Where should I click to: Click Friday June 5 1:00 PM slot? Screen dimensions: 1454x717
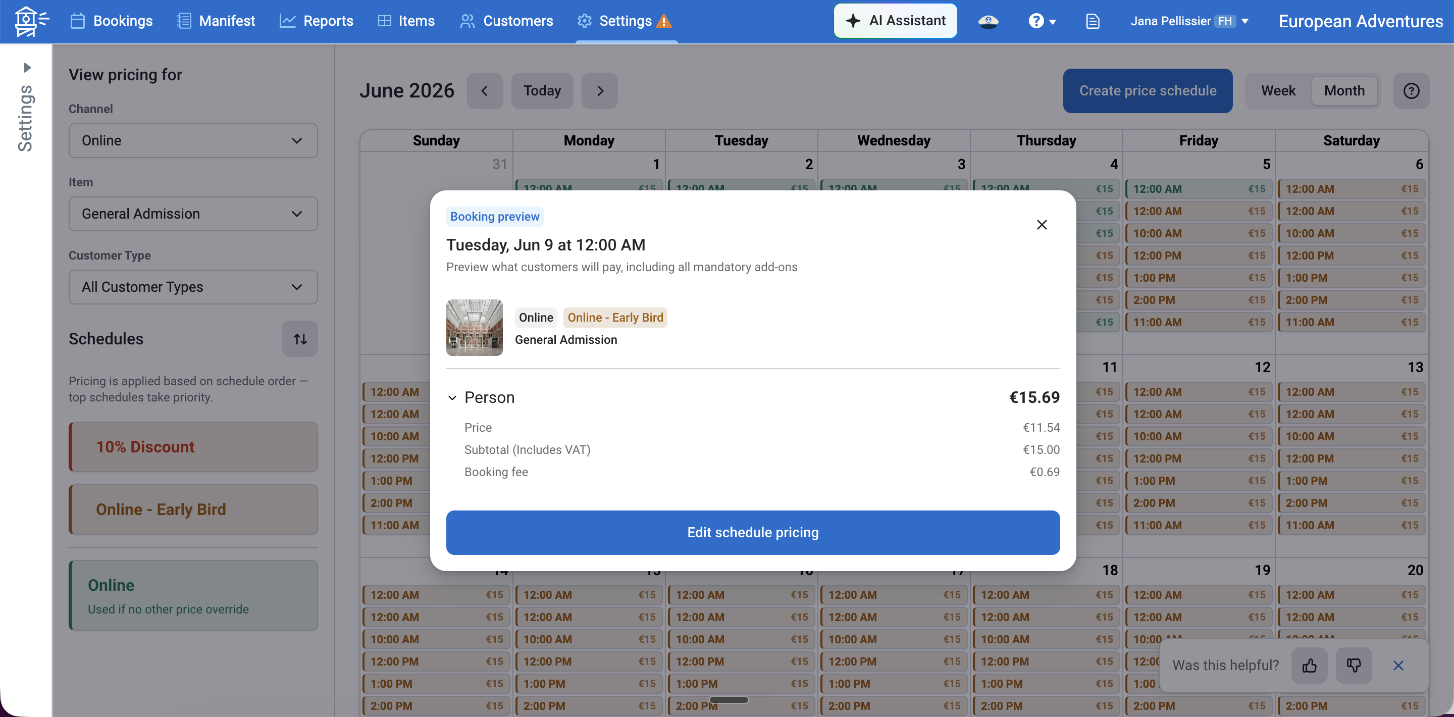1199,278
